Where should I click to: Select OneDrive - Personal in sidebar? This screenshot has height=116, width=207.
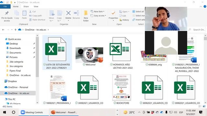coord(18,87)
